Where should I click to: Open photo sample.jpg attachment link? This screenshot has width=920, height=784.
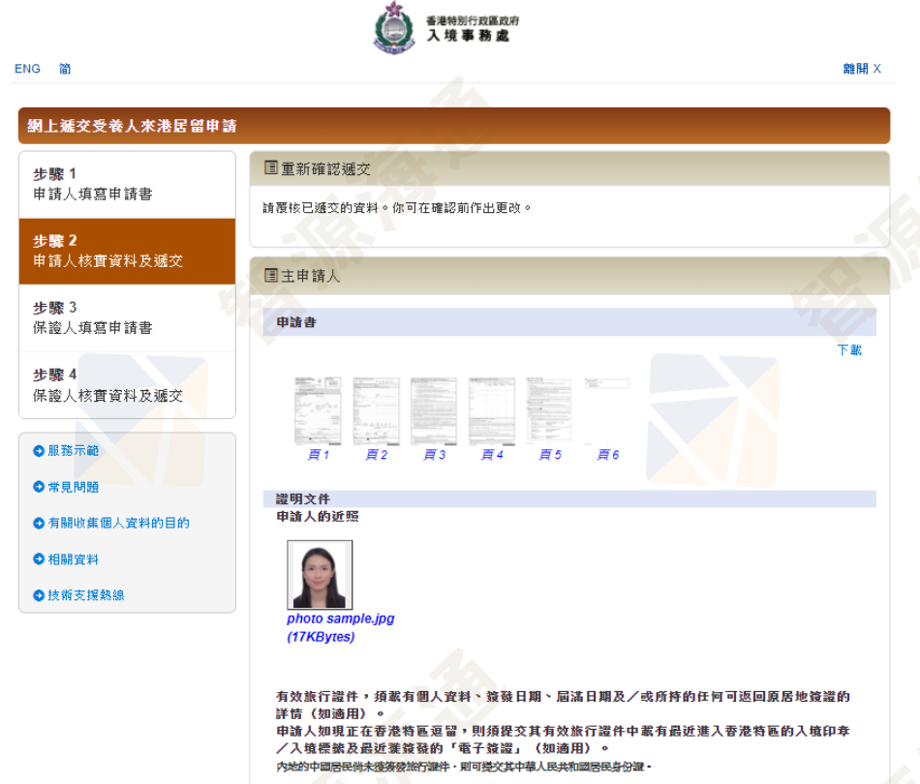click(x=341, y=618)
